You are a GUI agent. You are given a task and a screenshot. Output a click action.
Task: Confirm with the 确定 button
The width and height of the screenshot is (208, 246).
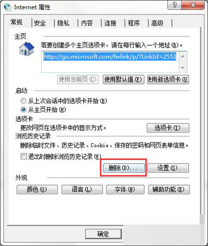pyautogui.click(x=103, y=234)
